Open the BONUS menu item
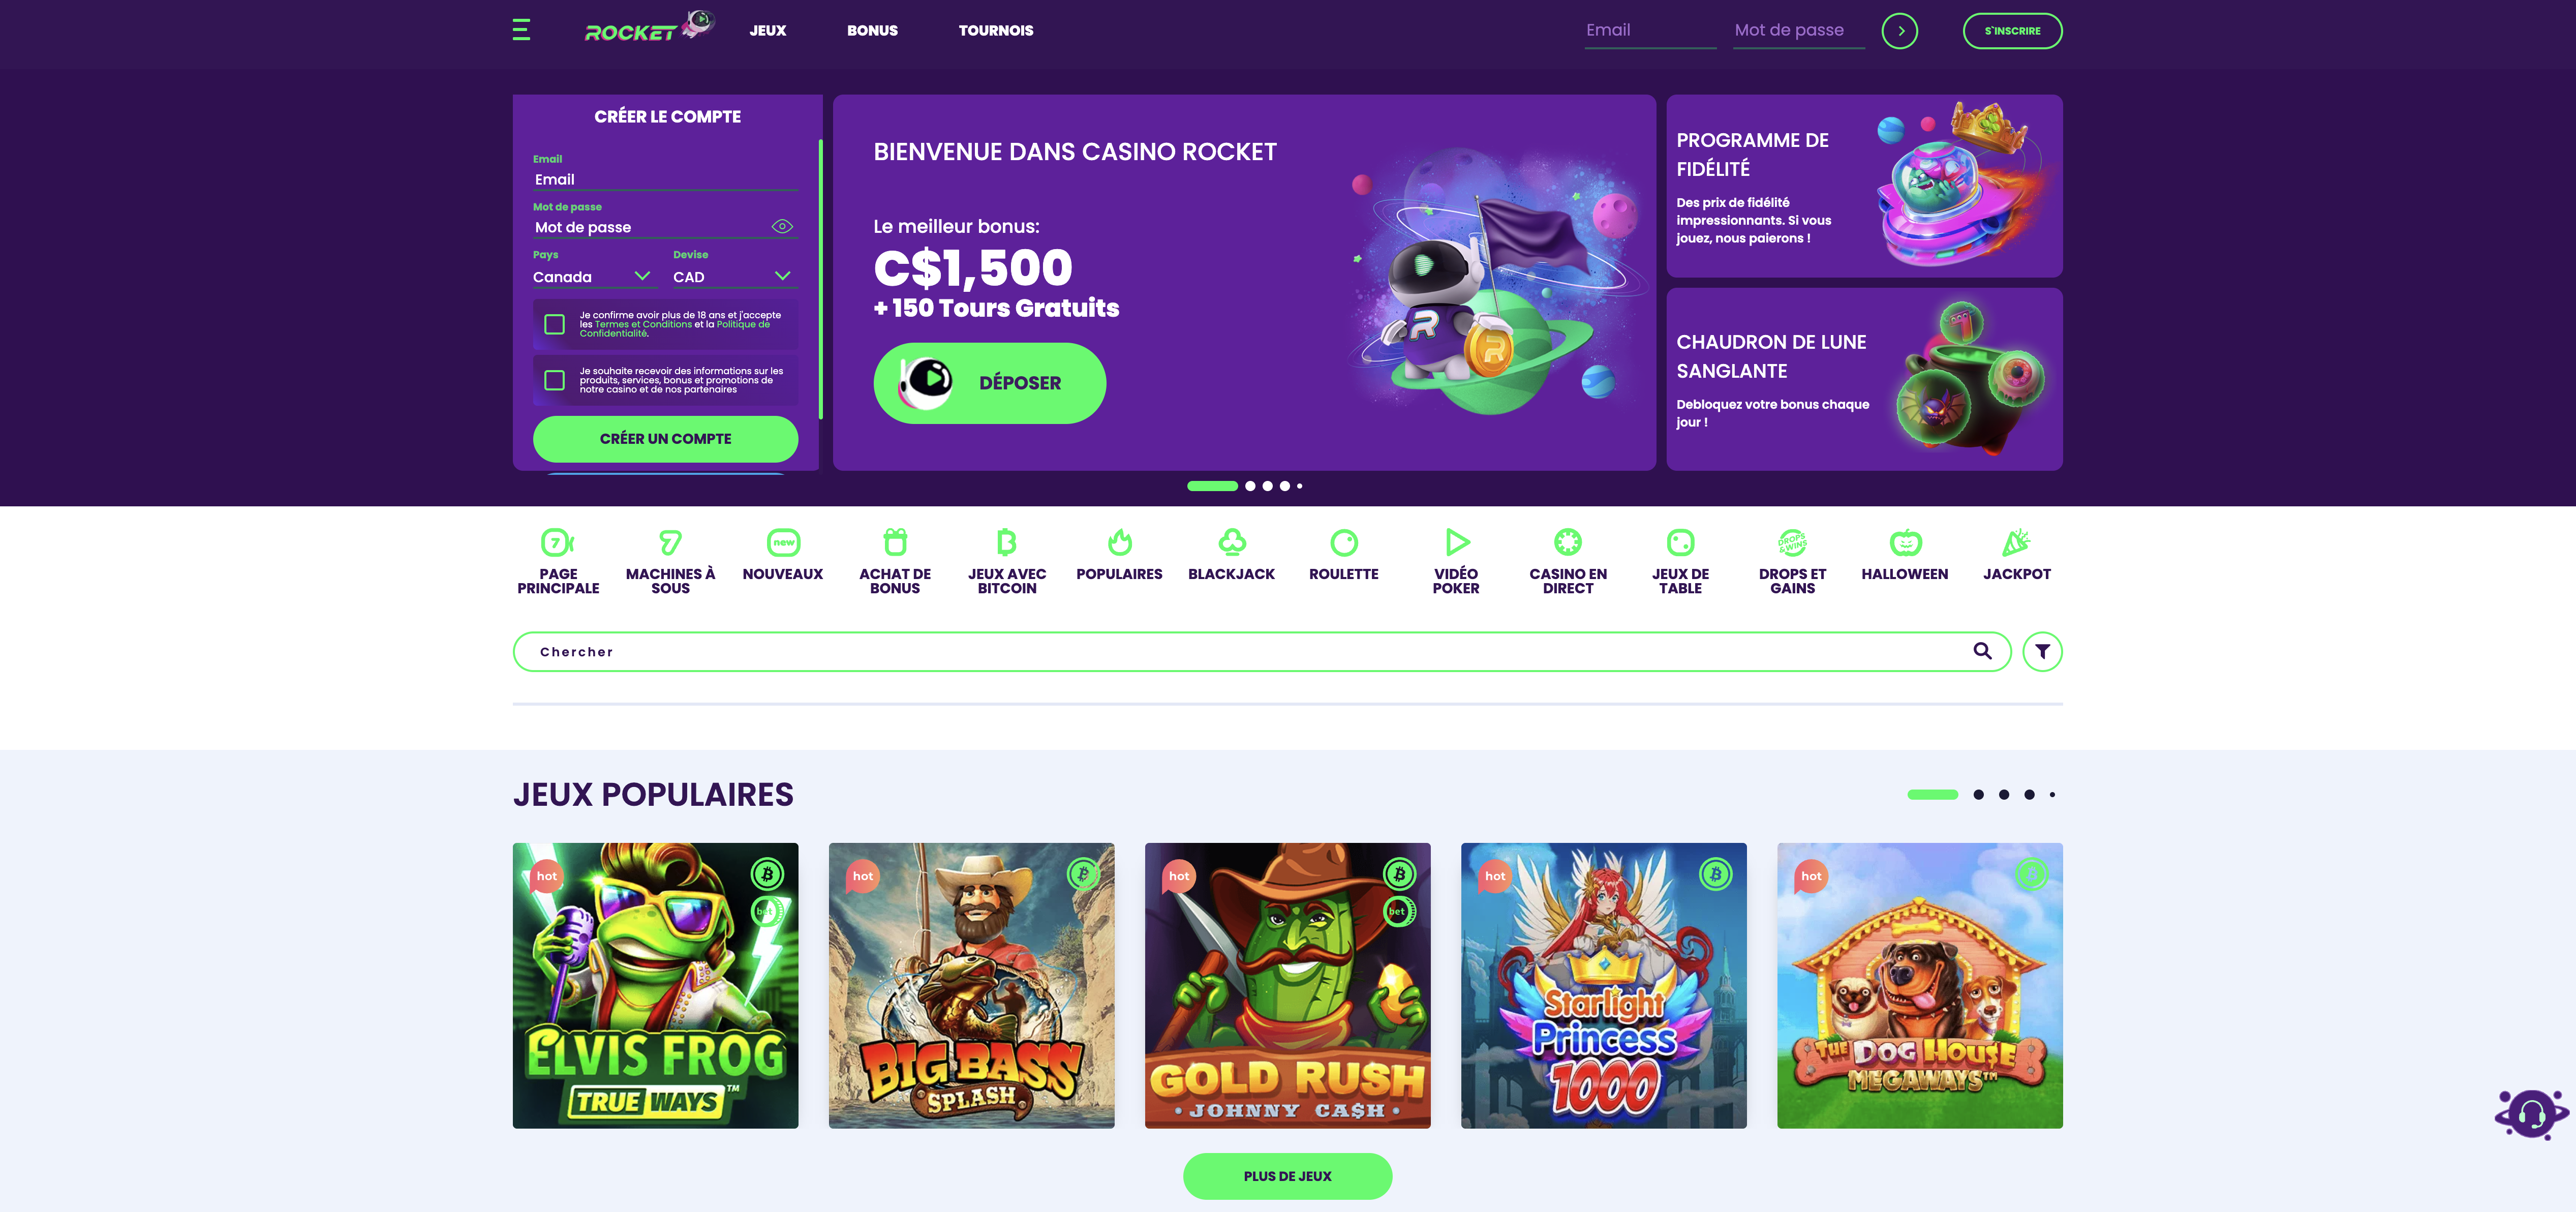The width and height of the screenshot is (2576, 1212). tap(872, 31)
